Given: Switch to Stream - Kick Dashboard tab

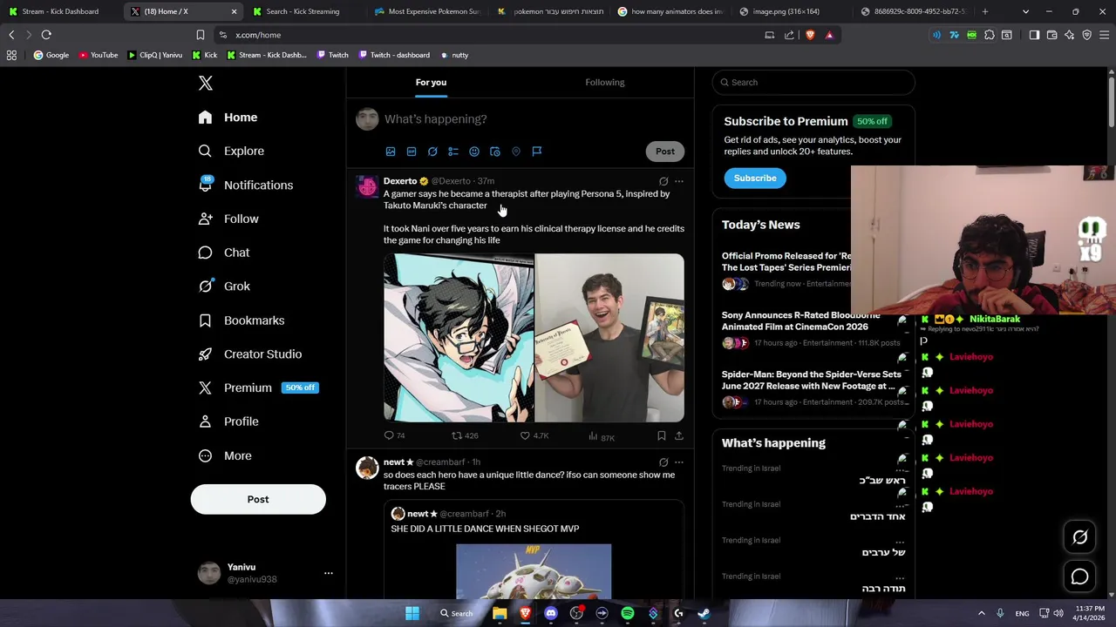Looking at the screenshot, I should pos(59,11).
